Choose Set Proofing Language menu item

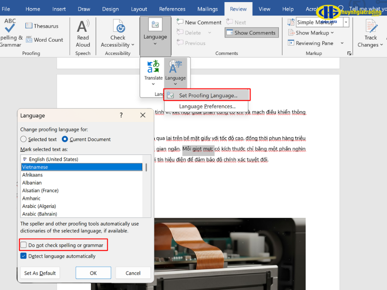pos(208,96)
